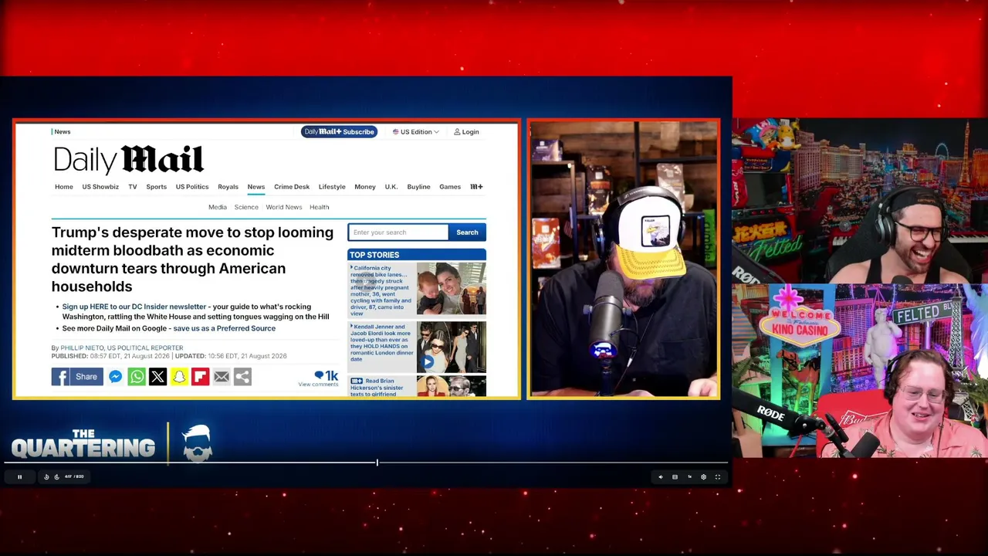
Task: Open the Sports section
Action: 156,187
